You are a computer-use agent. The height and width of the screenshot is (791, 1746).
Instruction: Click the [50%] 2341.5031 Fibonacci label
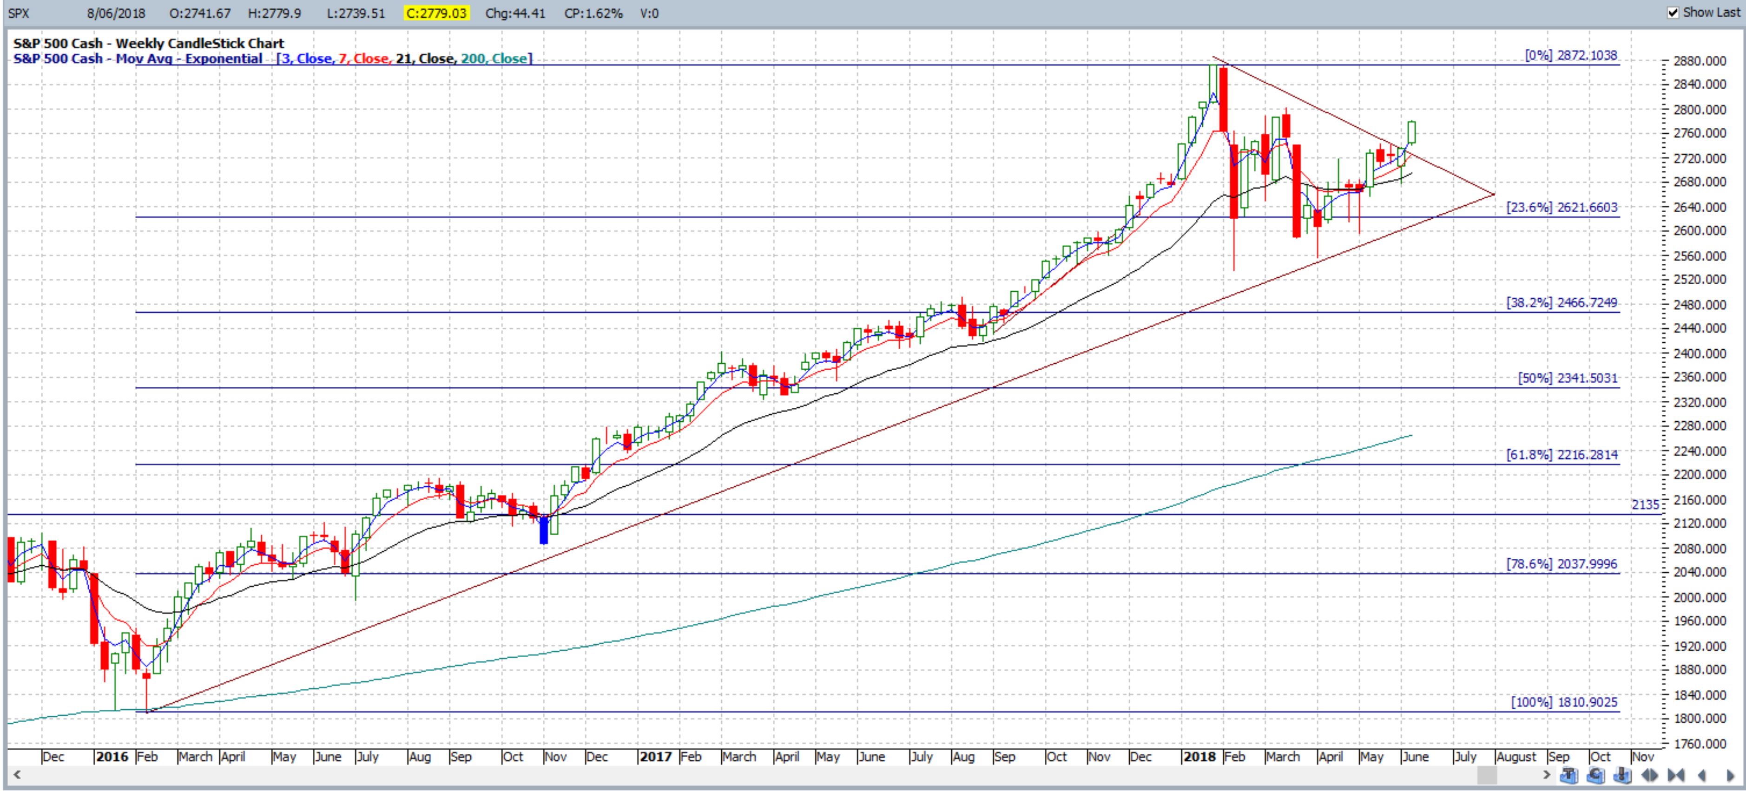click(x=1568, y=378)
